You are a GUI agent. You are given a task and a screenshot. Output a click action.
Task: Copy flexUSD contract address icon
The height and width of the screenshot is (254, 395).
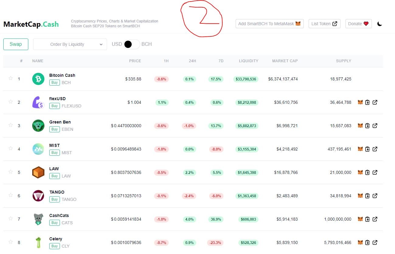(x=368, y=102)
